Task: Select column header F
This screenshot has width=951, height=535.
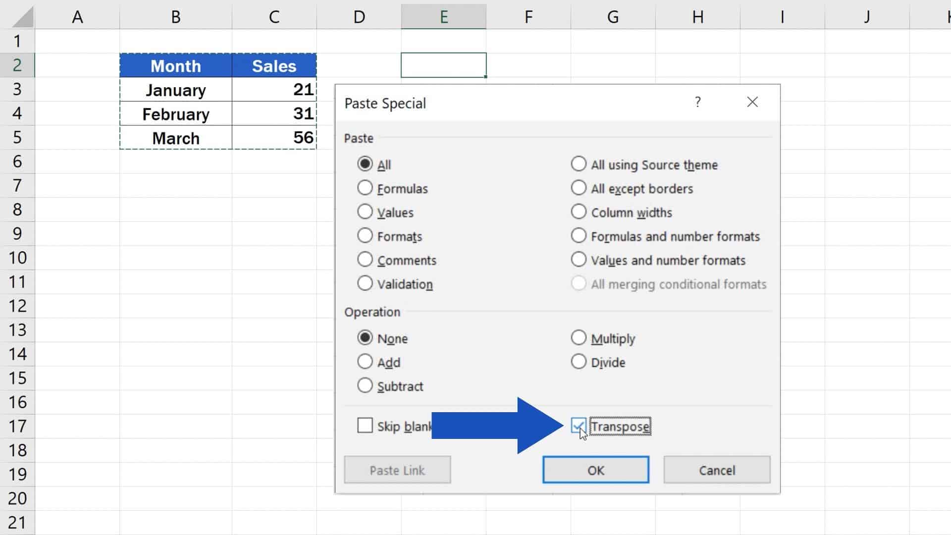Action: [x=529, y=16]
